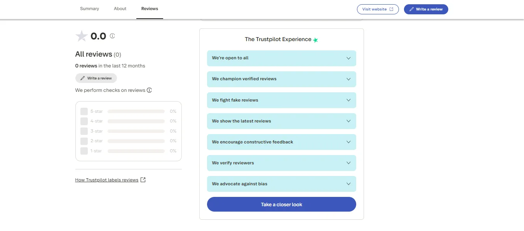Click the 0 reviews in the last 12 months text

pyautogui.click(x=110, y=66)
